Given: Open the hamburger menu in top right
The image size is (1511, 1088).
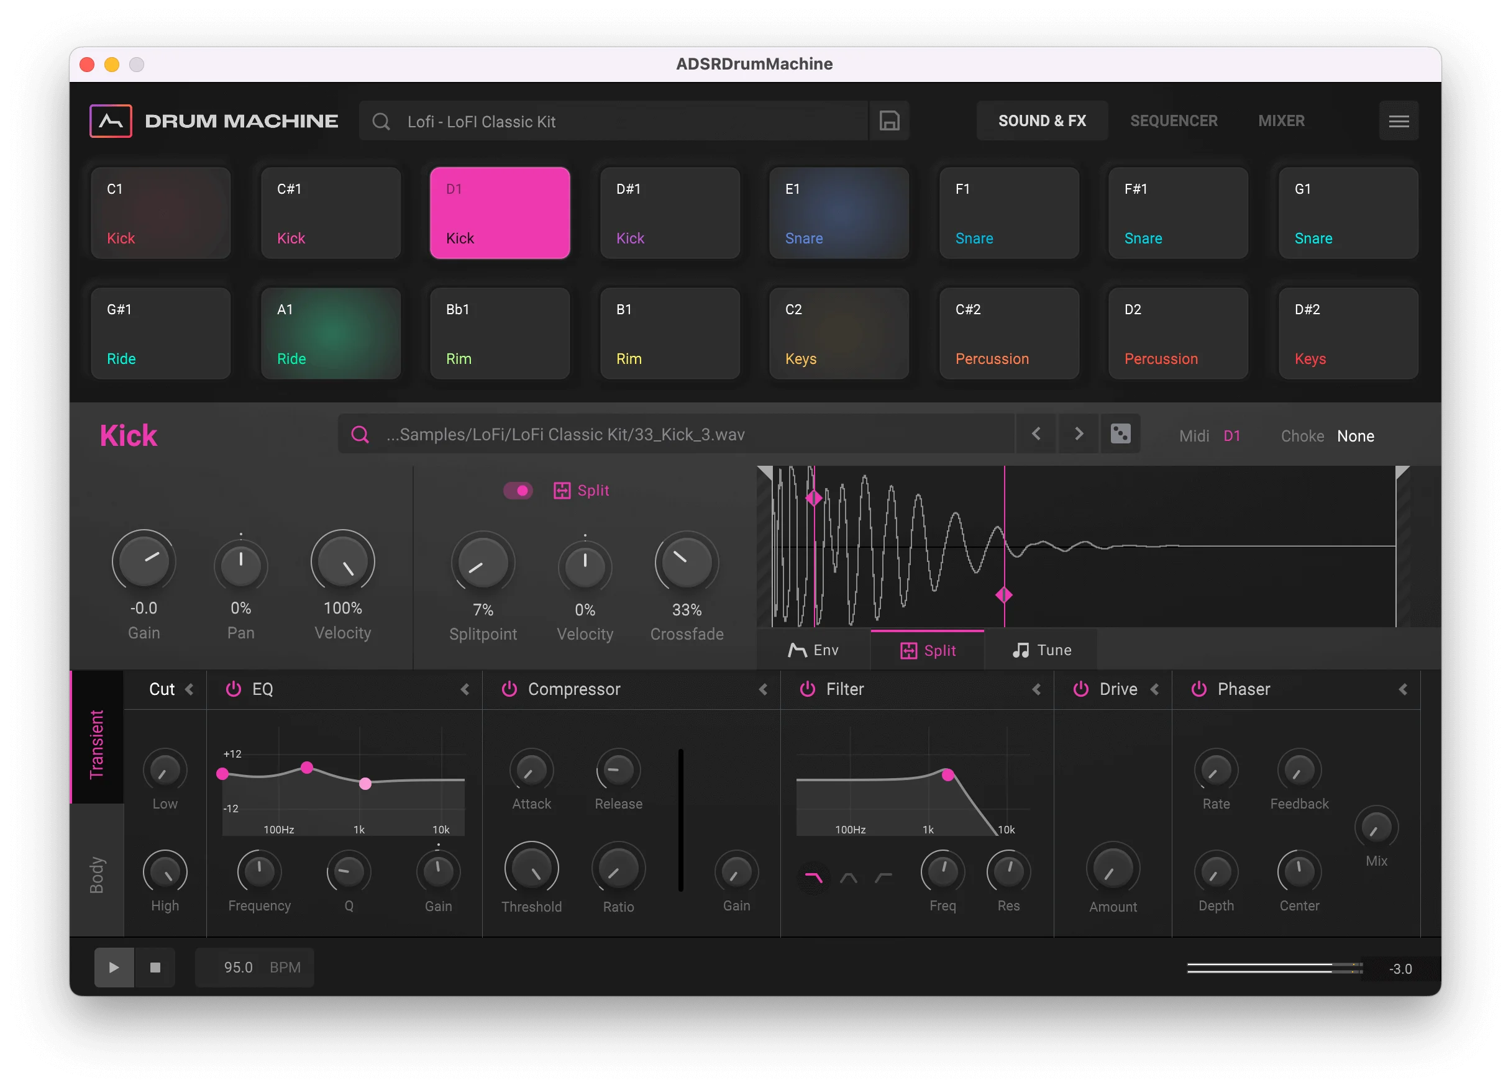Looking at the screenshot, I should coord(1399,120).
